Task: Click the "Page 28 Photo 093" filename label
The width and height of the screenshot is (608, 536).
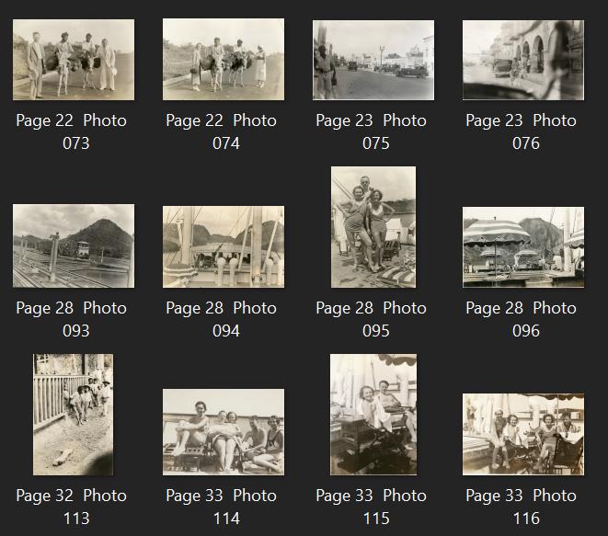Action: tap(72, 319)
